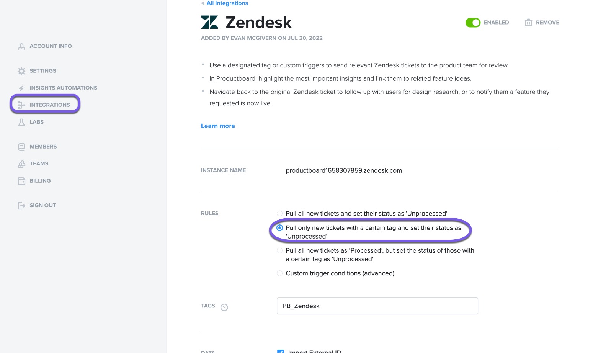Click the Integrations puzzle icon
The image size is (593, 353).
click(x=21, y=105)
